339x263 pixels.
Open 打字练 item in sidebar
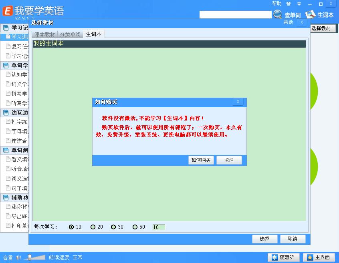tap(17, 122)
